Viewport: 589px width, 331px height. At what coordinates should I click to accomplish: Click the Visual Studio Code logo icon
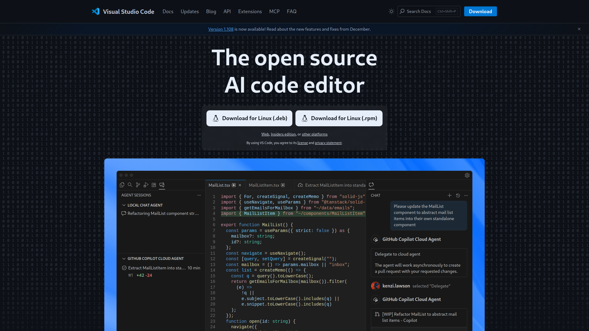click(96, 11)
